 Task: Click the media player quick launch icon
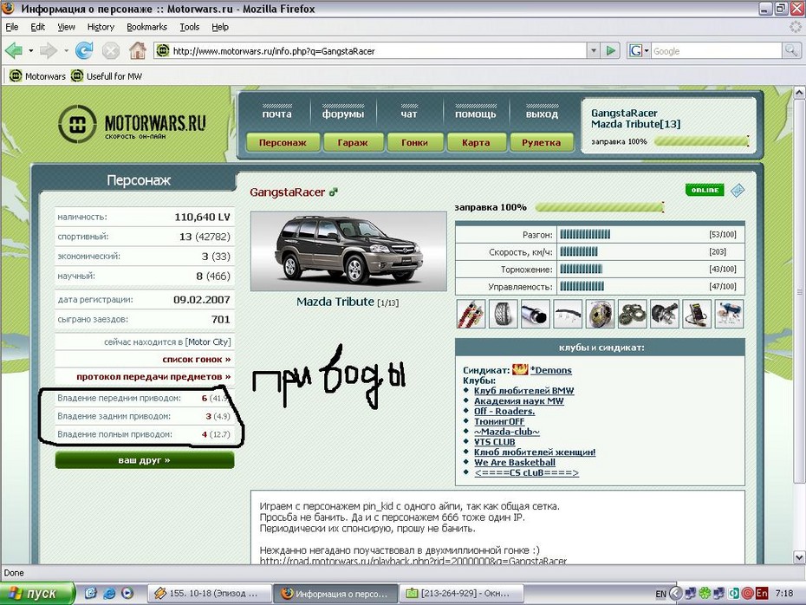[x=127, y=593]
